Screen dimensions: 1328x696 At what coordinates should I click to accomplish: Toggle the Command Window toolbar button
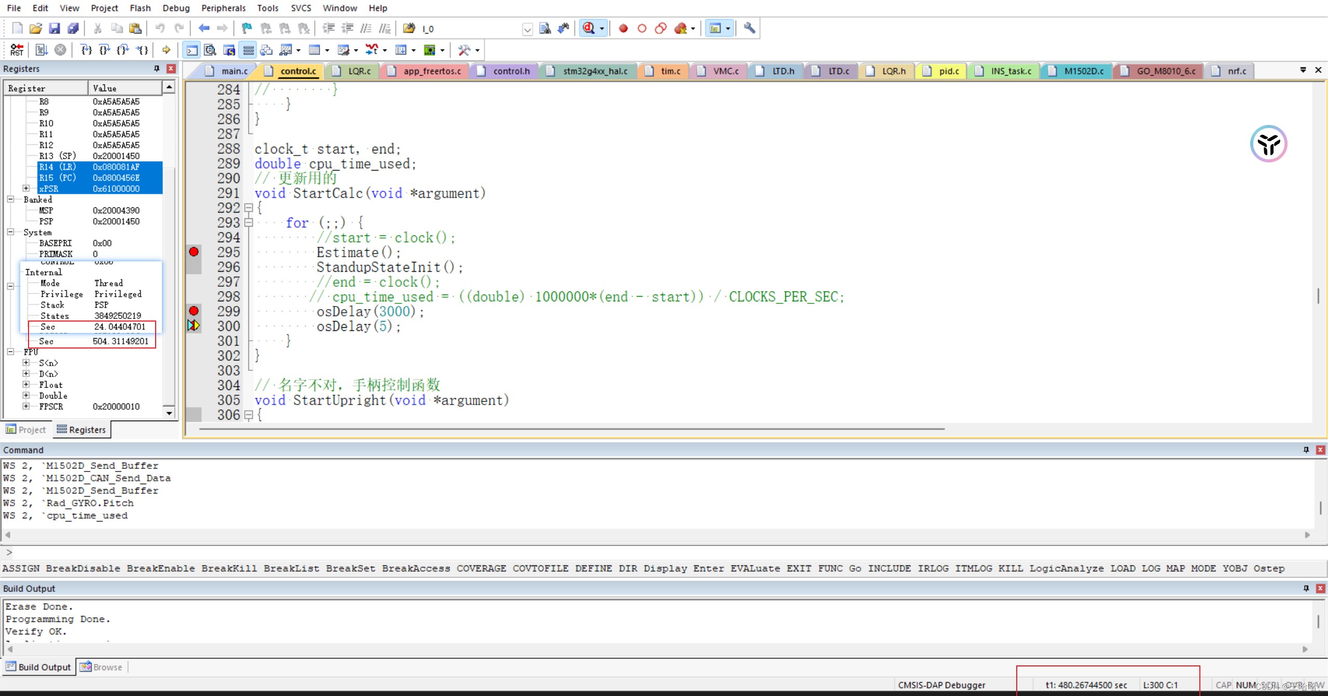[x=192, y=50]
